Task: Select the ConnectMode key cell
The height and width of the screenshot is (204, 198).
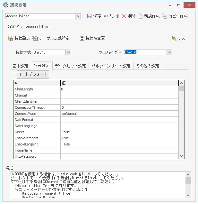Action: pyautogui.click(x=37, y=114)
